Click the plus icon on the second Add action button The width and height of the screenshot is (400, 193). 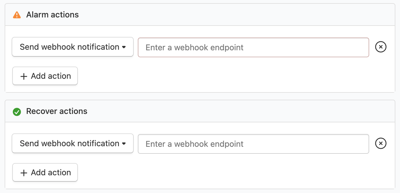pyautogui.click(x=24, y=172)
